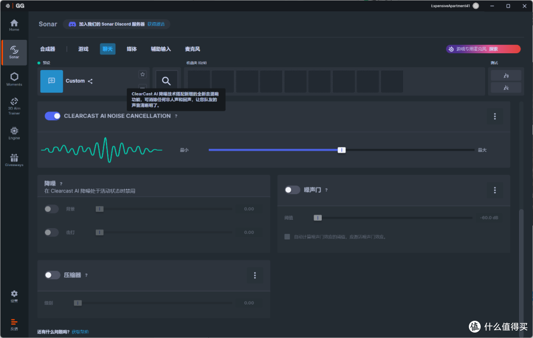
Task: Switch to the 合成器 tab
Action: point(47,49)
